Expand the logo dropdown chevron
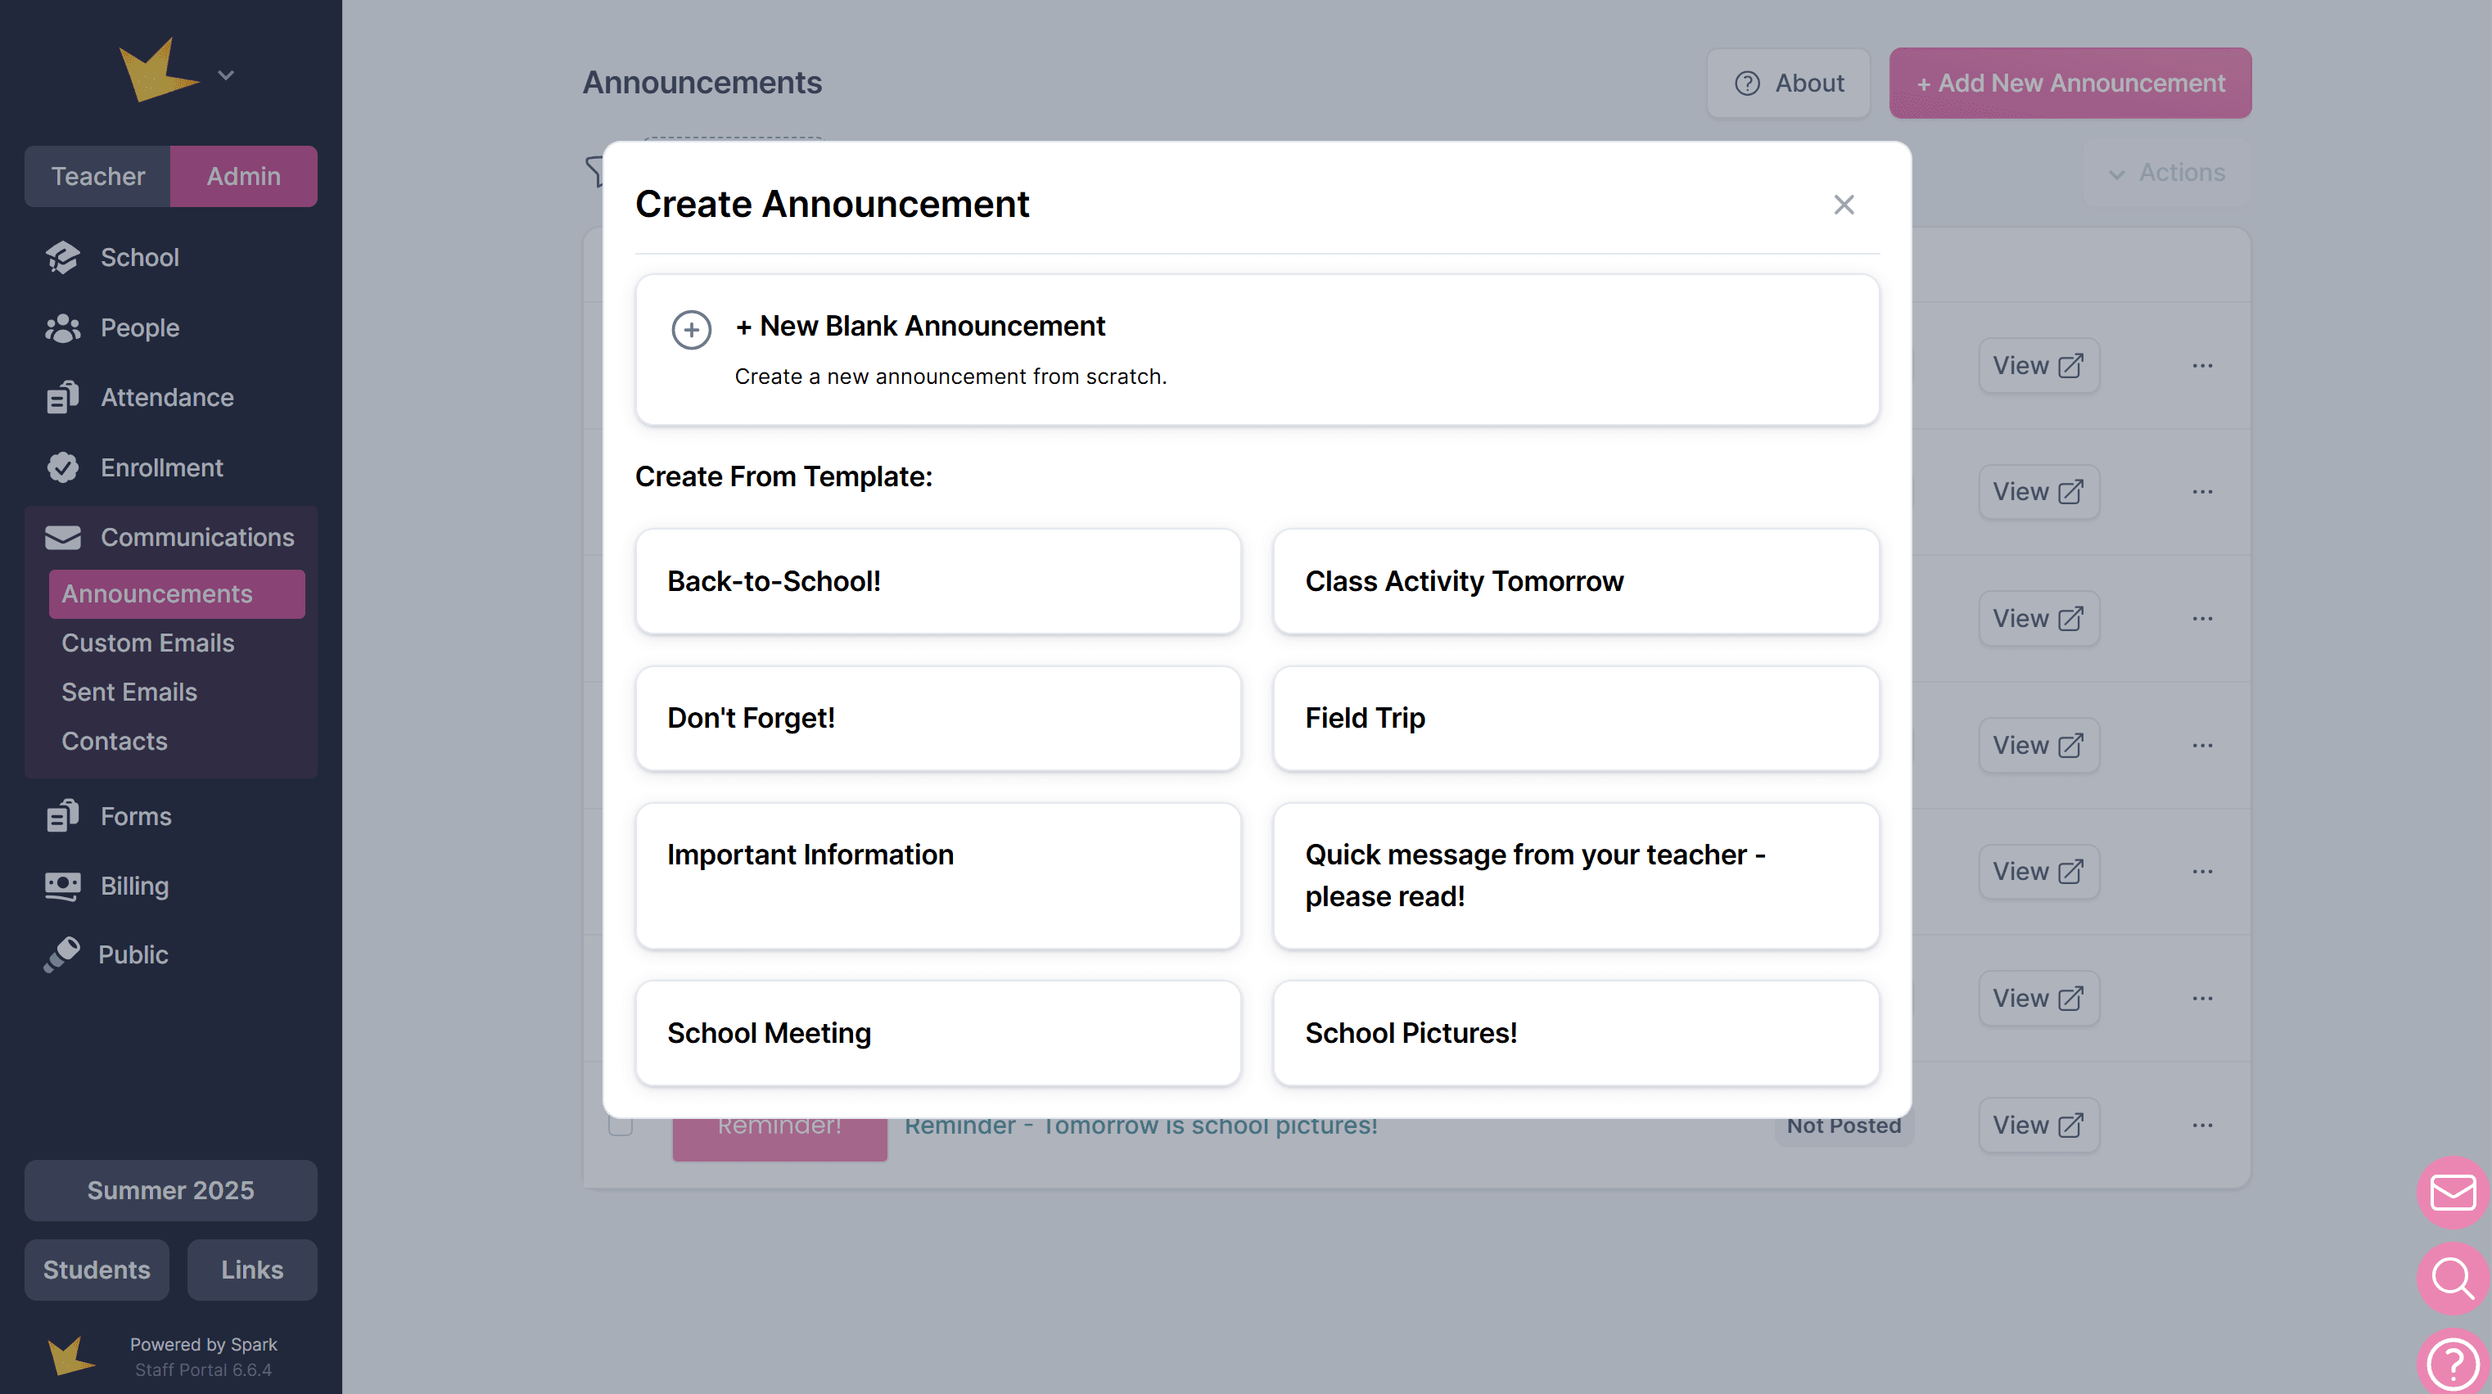 click(x=227, y=75)
